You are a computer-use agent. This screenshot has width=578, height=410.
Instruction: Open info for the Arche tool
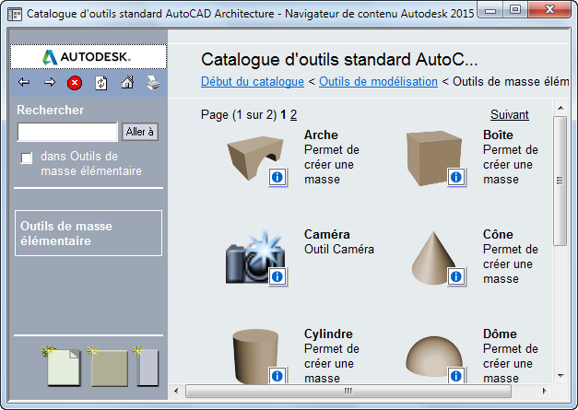[277, 177]
